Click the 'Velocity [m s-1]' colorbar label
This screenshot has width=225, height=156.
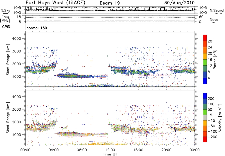(220, 117)
